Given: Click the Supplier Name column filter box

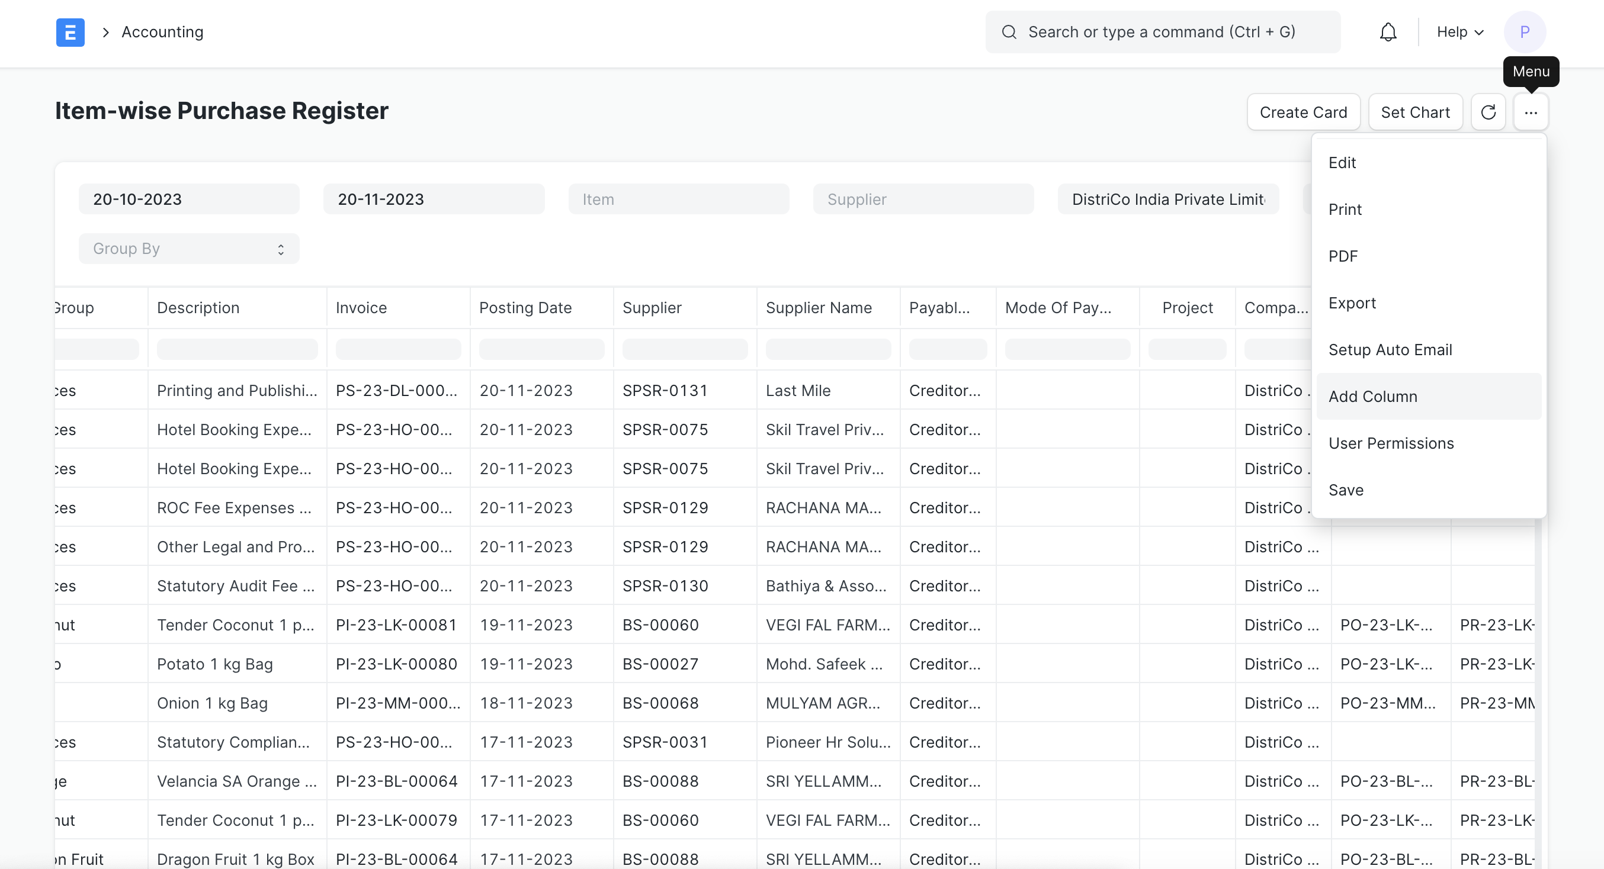Looking at the screenshot, I should point(827,349).
